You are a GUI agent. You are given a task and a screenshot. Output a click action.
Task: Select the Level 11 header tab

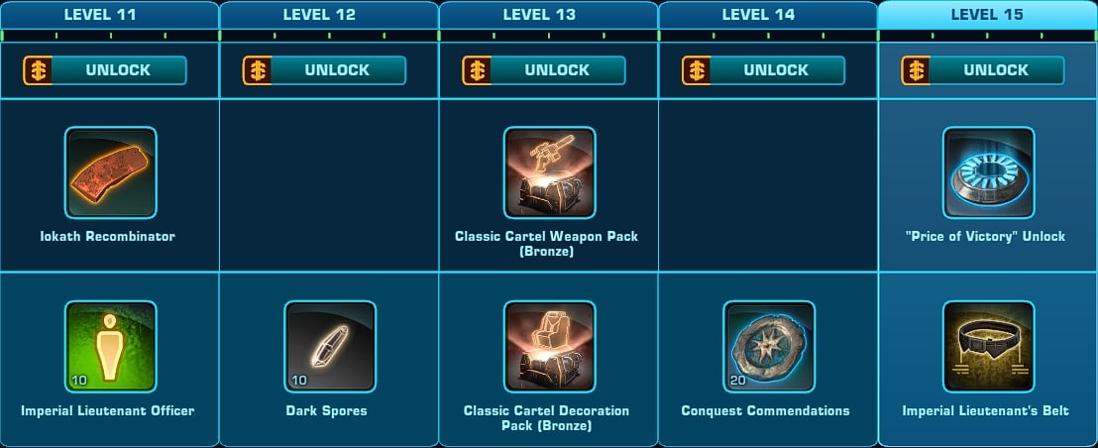click(x=109, y=15)
